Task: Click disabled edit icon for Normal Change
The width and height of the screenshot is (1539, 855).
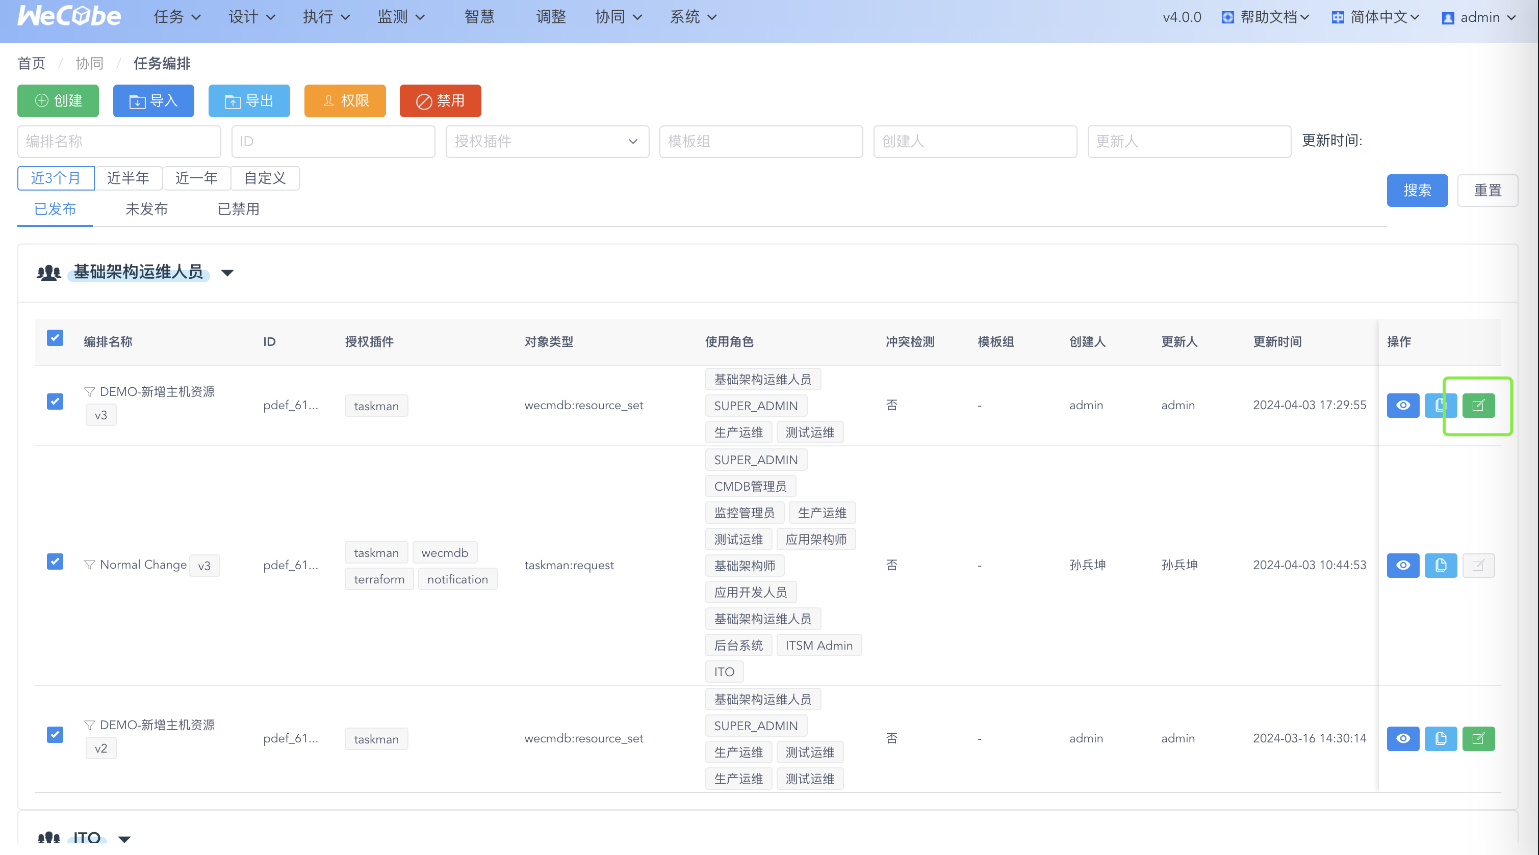Action: pyautogui.click(x=1478, y=565)
